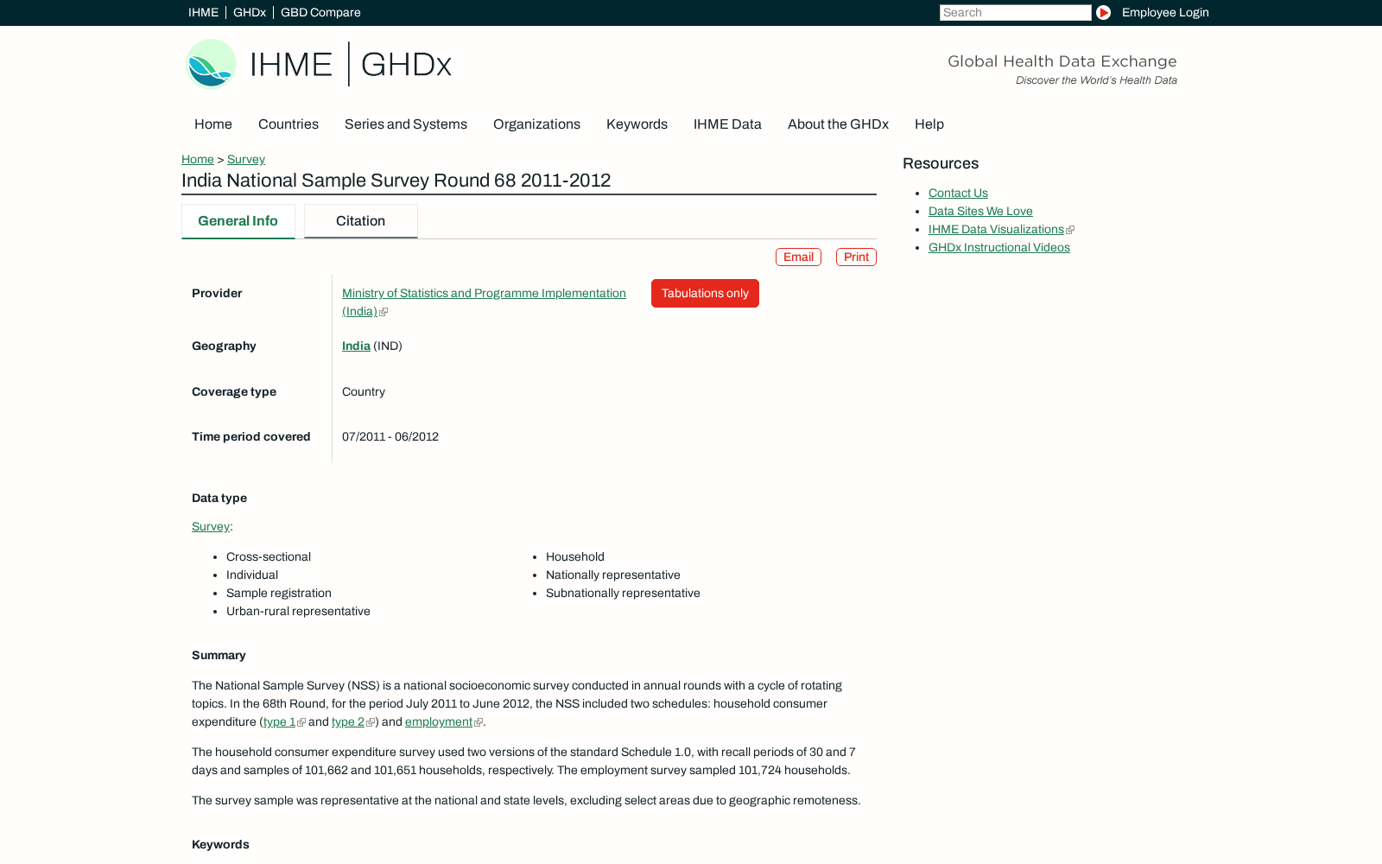This screenshot has height=864, width=1382.
Task: Open IHME Data Visualizations link
Action: tap(996, 229)
